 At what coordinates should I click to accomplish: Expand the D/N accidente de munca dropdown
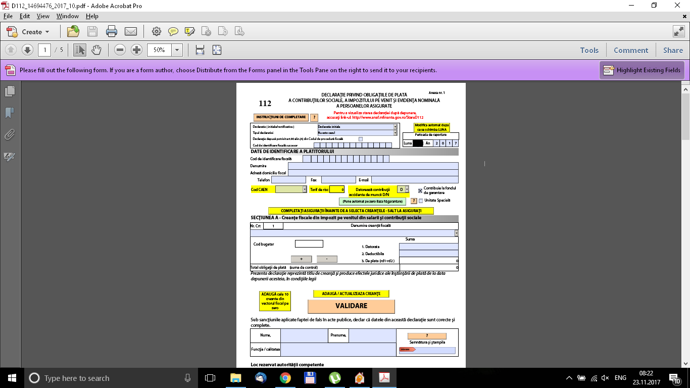(x=407, y=189)
